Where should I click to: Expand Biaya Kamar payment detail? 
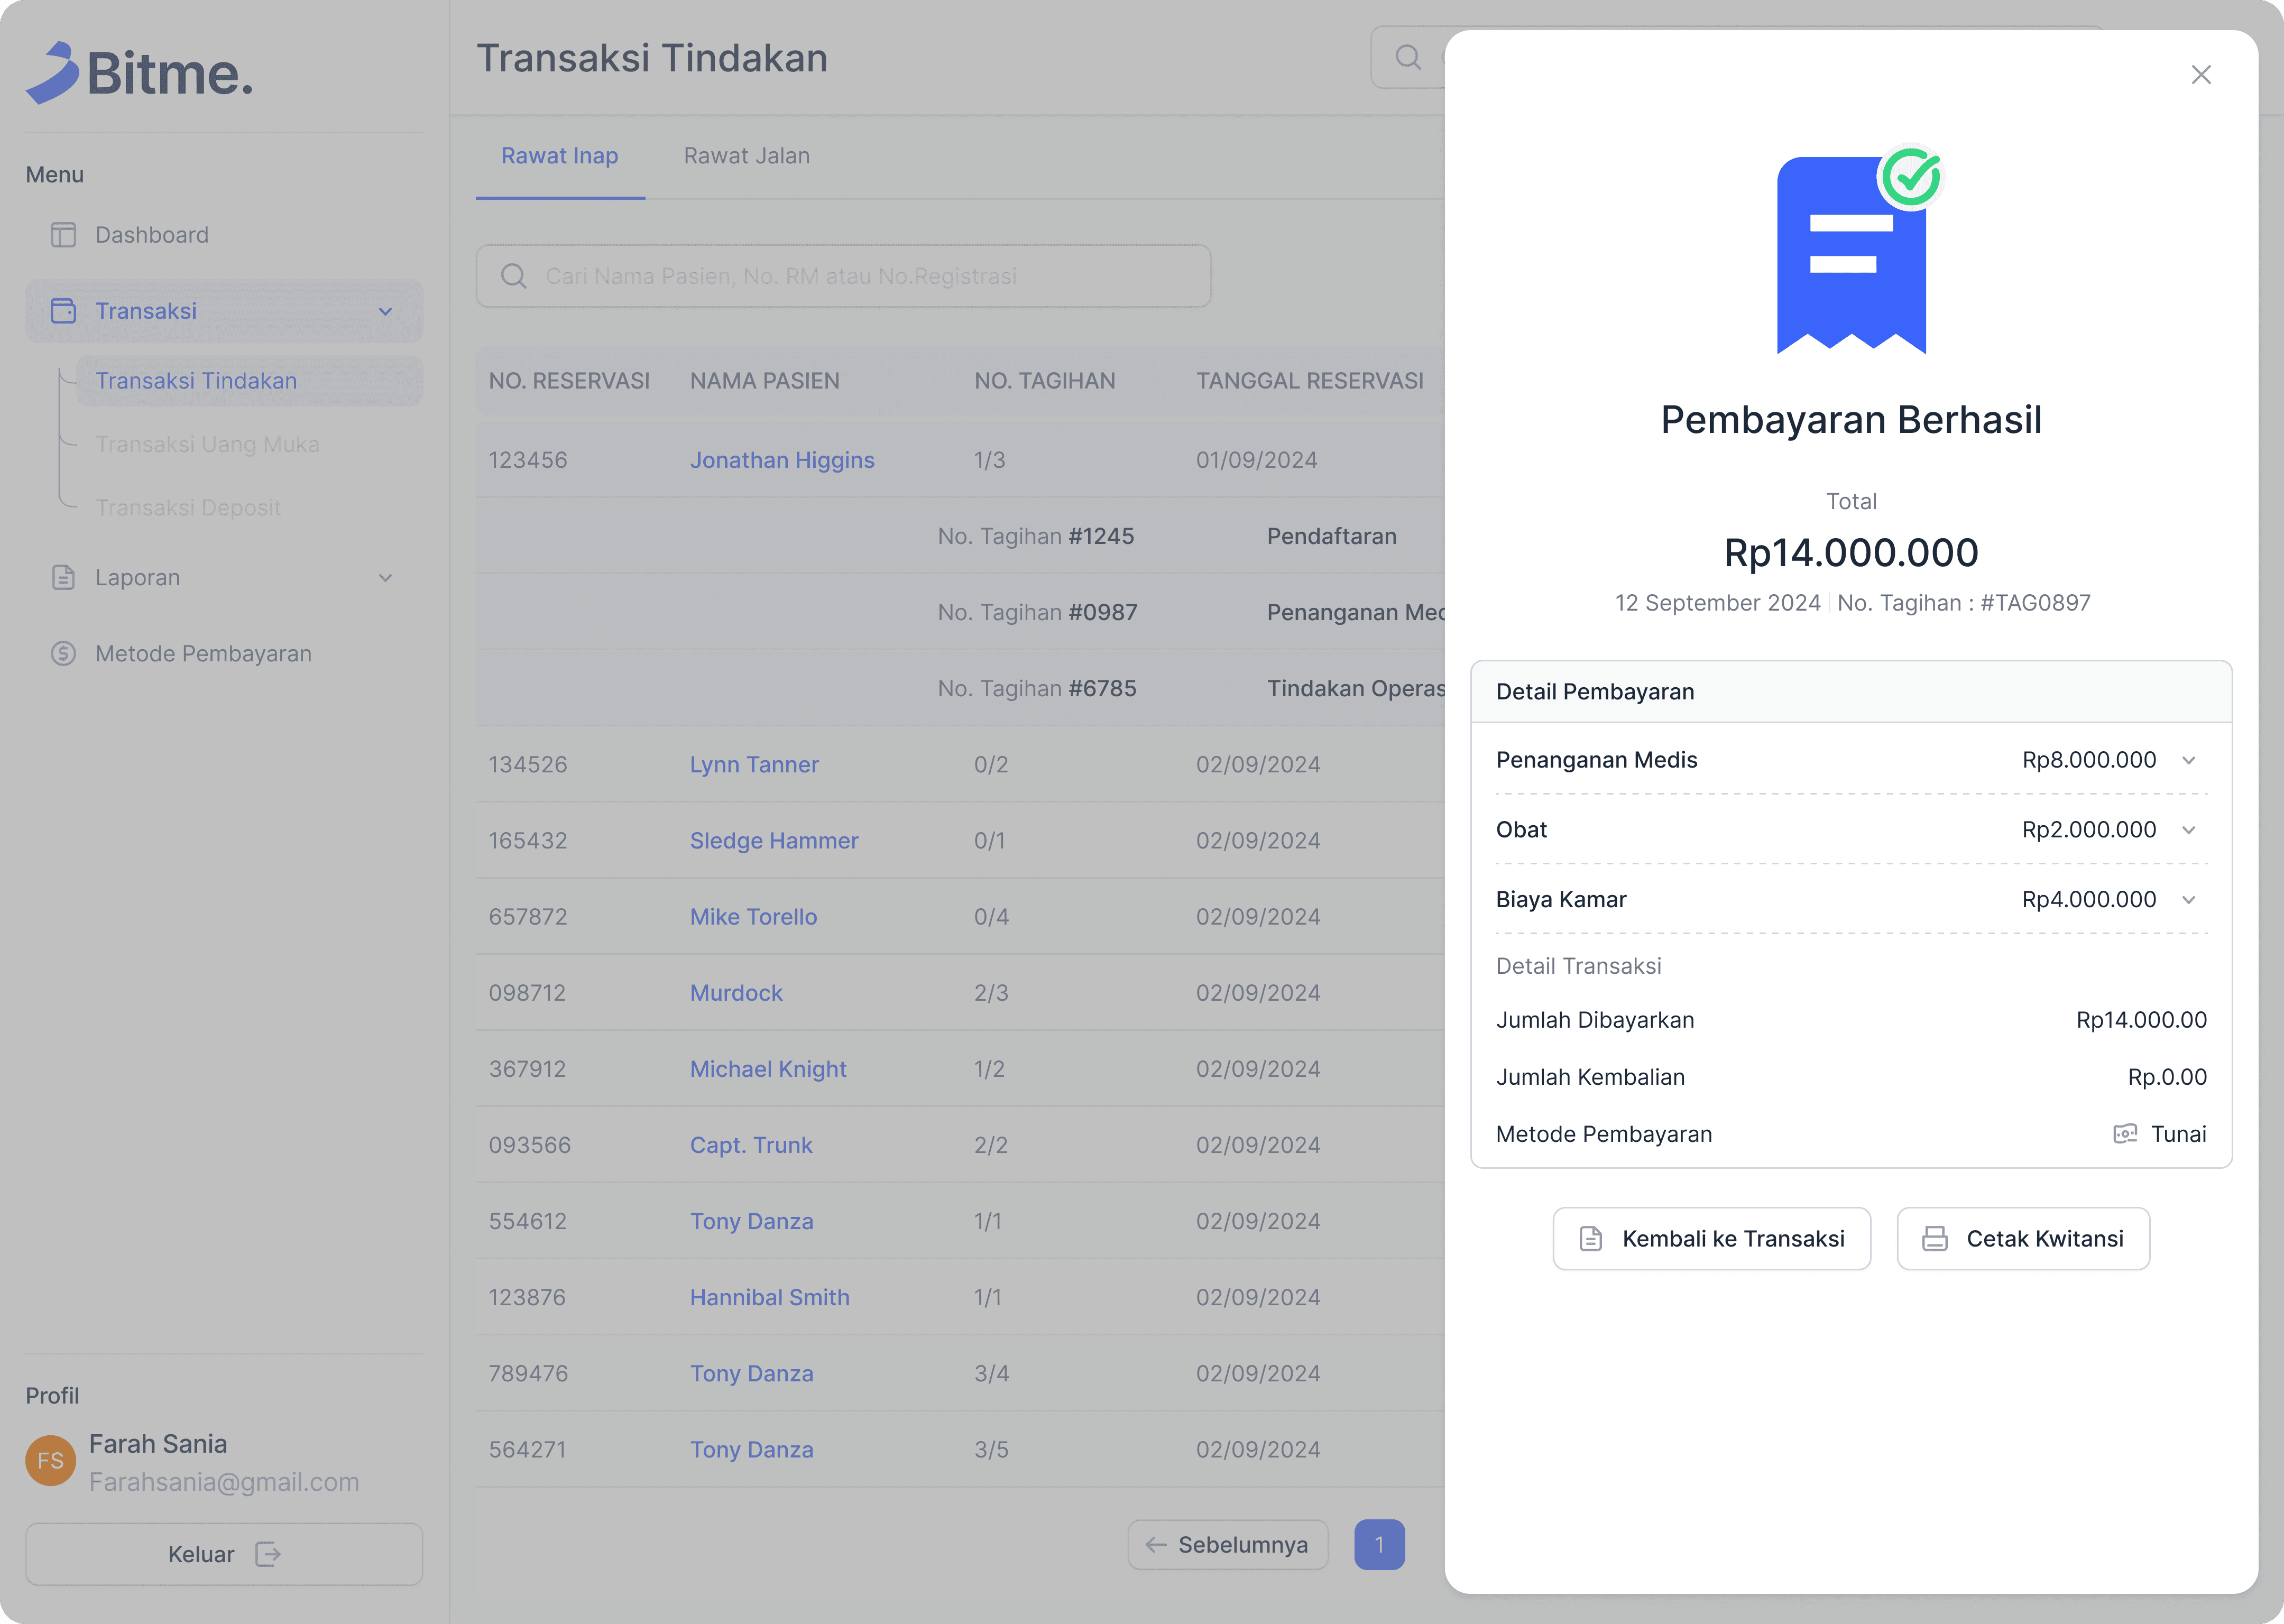[2189, 900]
